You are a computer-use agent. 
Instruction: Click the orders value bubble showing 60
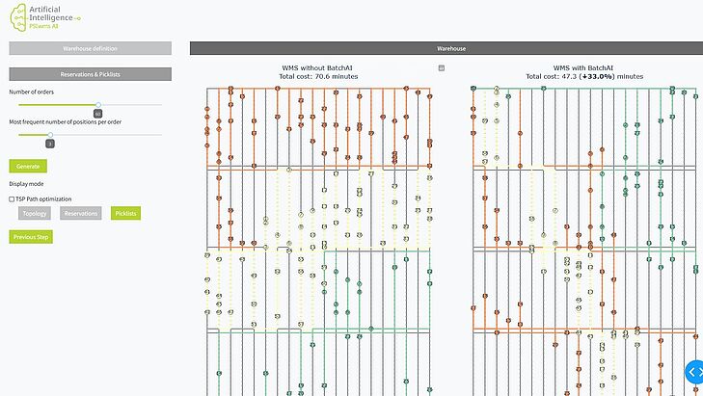[x=98, y=114]
